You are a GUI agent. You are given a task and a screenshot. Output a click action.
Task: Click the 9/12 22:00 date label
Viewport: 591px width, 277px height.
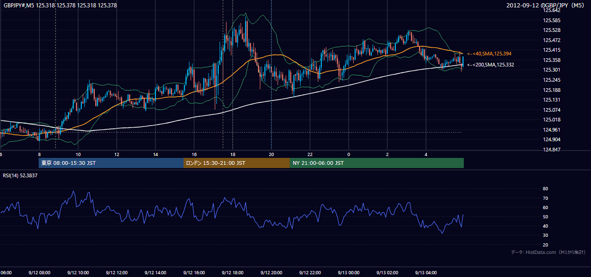point(310,273)
